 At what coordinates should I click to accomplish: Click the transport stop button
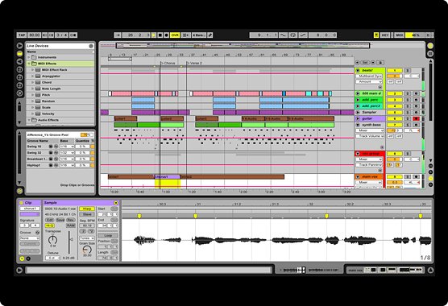coord(160,35)
